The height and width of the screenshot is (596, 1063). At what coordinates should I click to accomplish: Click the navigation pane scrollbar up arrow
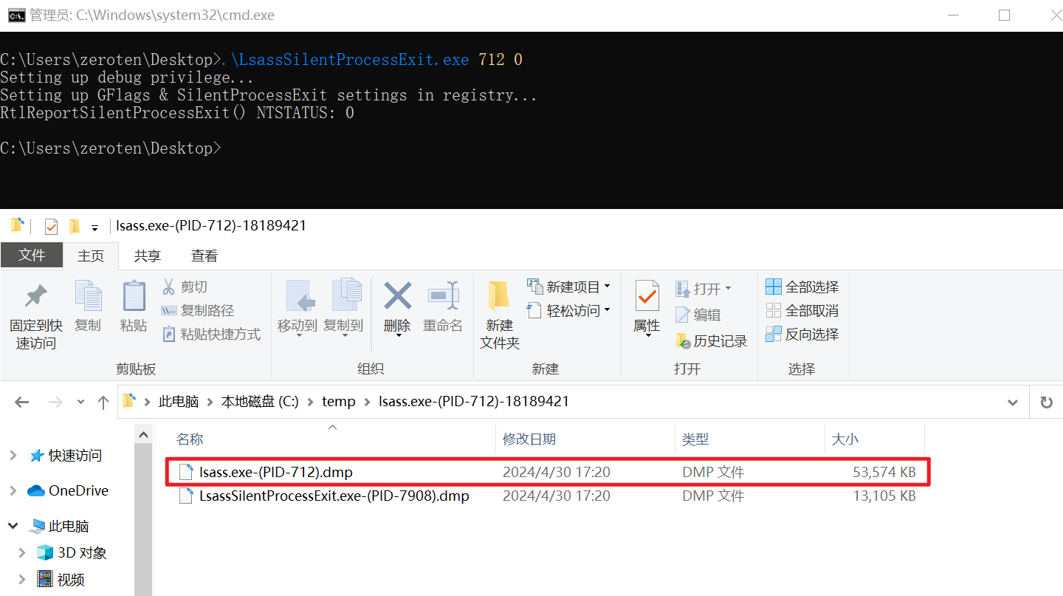point(143,435)
